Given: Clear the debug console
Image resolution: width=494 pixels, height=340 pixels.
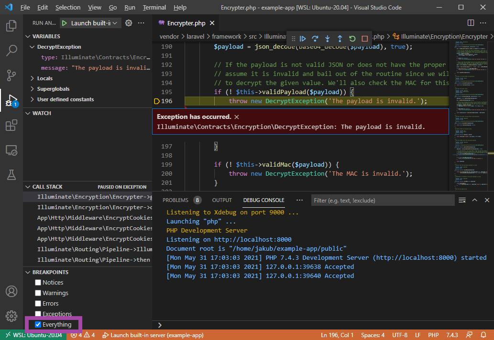Looking at the screenshot, I should 462,201.
